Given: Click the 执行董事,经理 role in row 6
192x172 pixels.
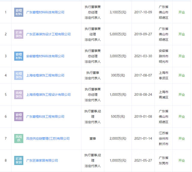Looking at the screenshot, I should pos(93,114).
